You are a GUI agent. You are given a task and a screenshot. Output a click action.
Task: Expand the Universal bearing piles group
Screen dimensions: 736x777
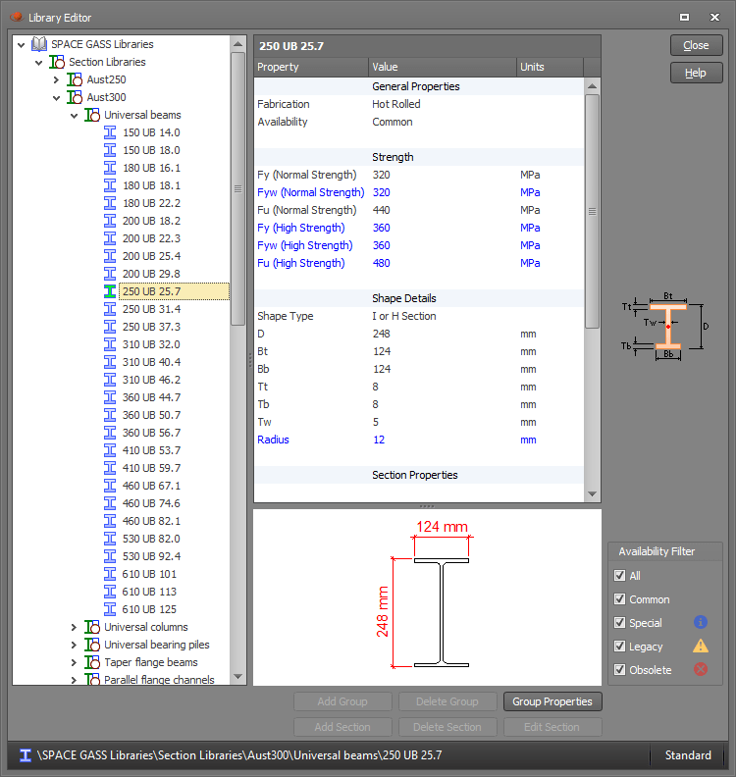(x=74, y=645)
